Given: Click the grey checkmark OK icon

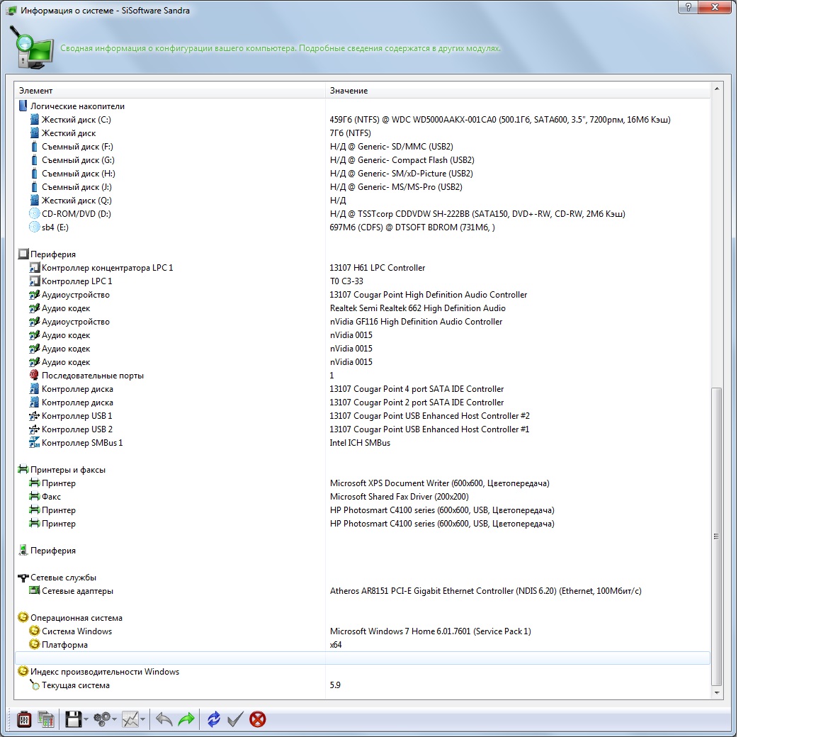Looking at the screenshot, I should (235, 719).
